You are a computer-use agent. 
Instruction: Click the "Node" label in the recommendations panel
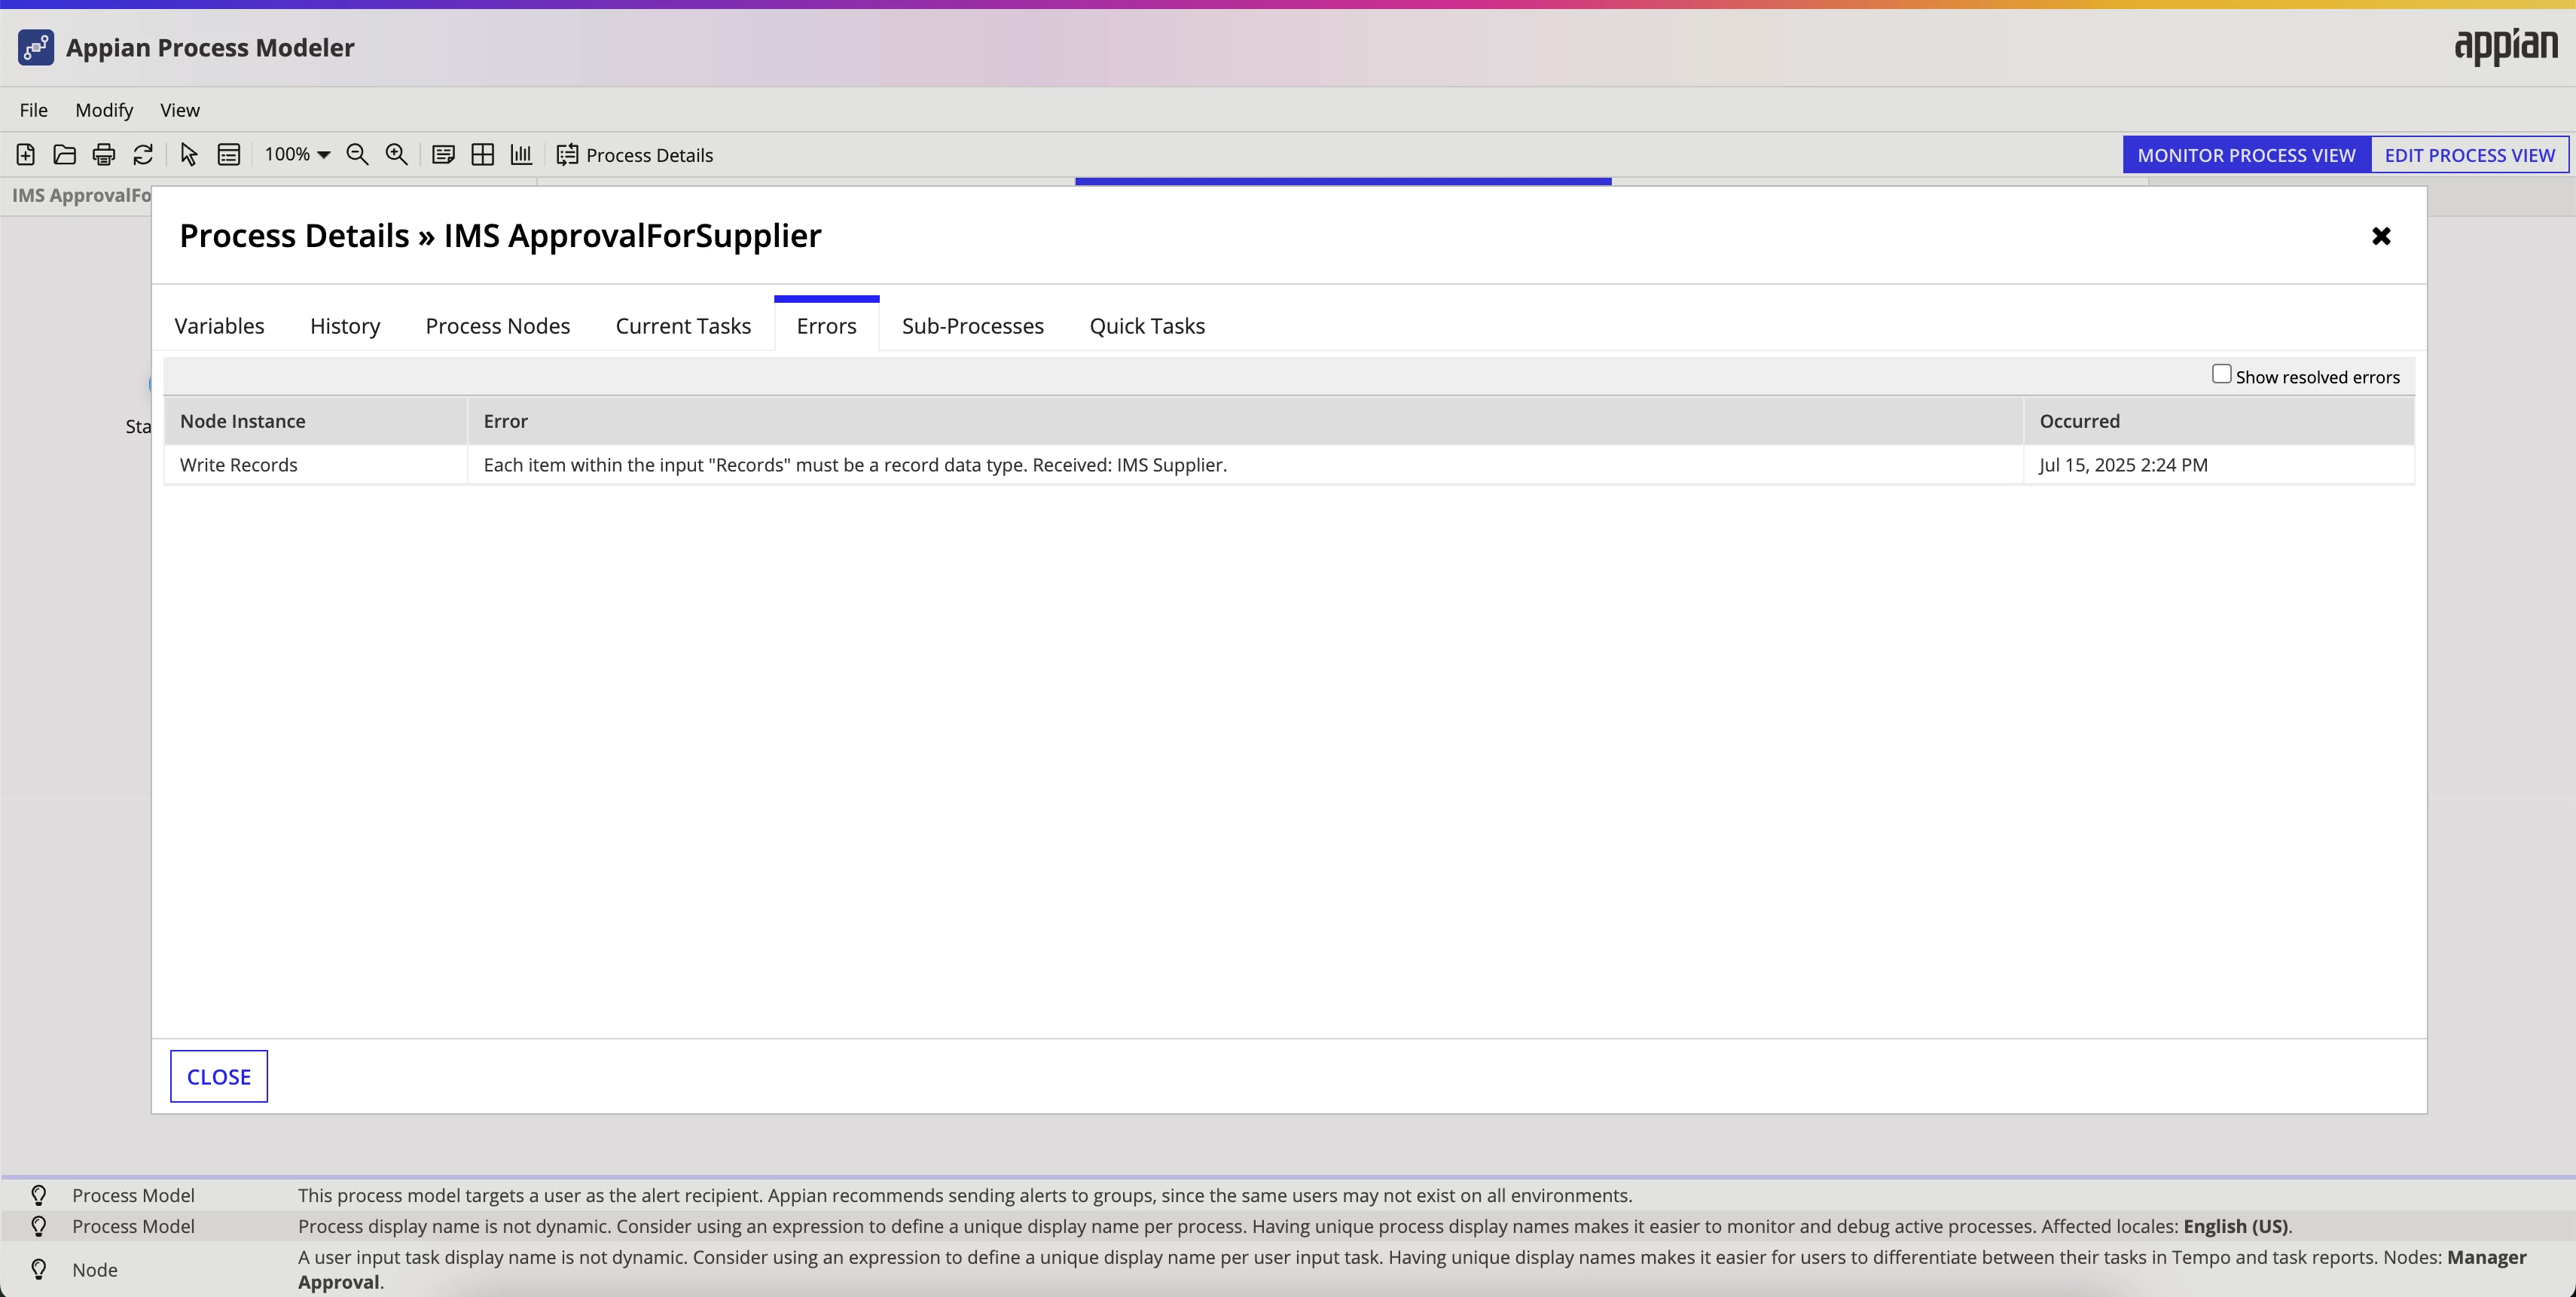point(95,1269)
